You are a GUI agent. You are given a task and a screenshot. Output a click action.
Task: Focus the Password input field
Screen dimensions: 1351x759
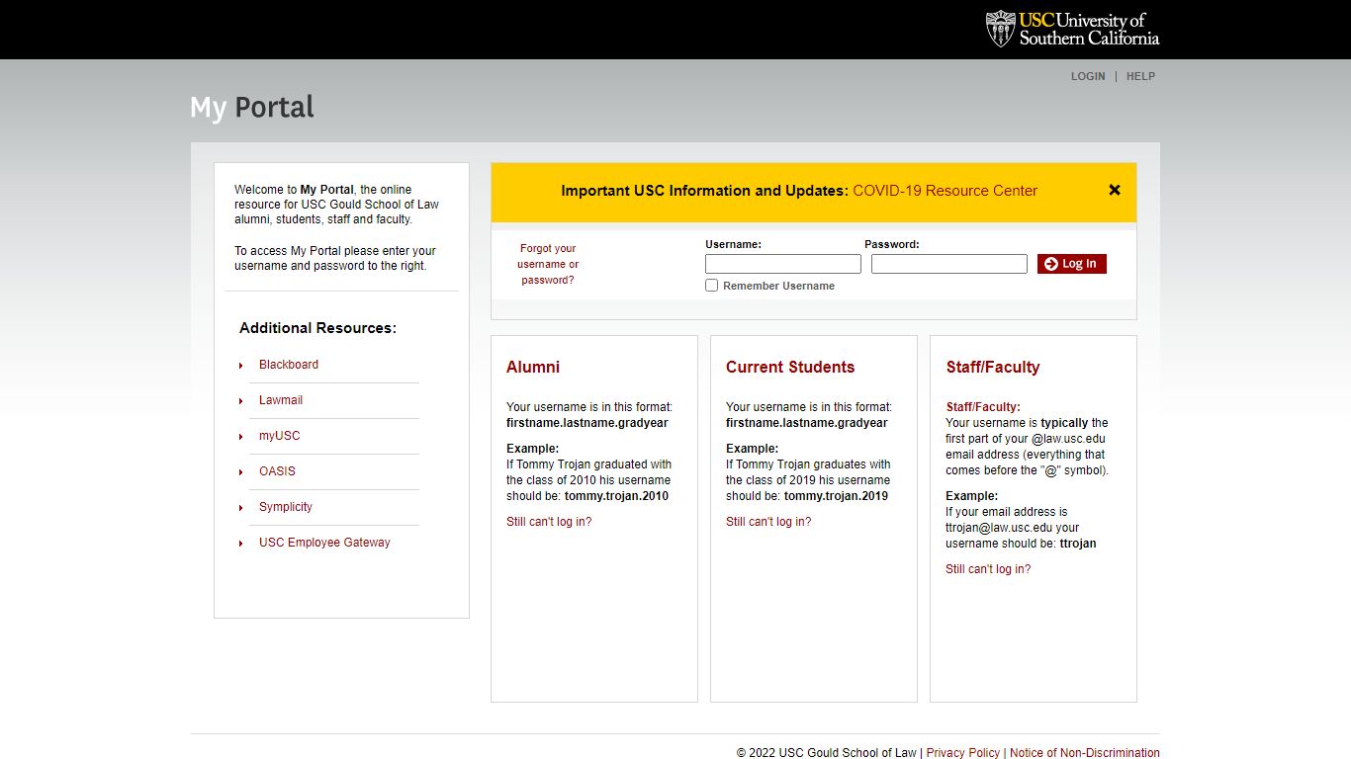pyautogui.click(x=949, y=264)
